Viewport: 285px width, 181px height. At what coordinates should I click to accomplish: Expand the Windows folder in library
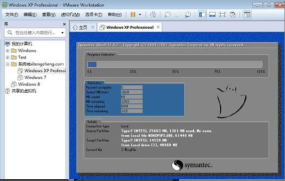[8, 50]
